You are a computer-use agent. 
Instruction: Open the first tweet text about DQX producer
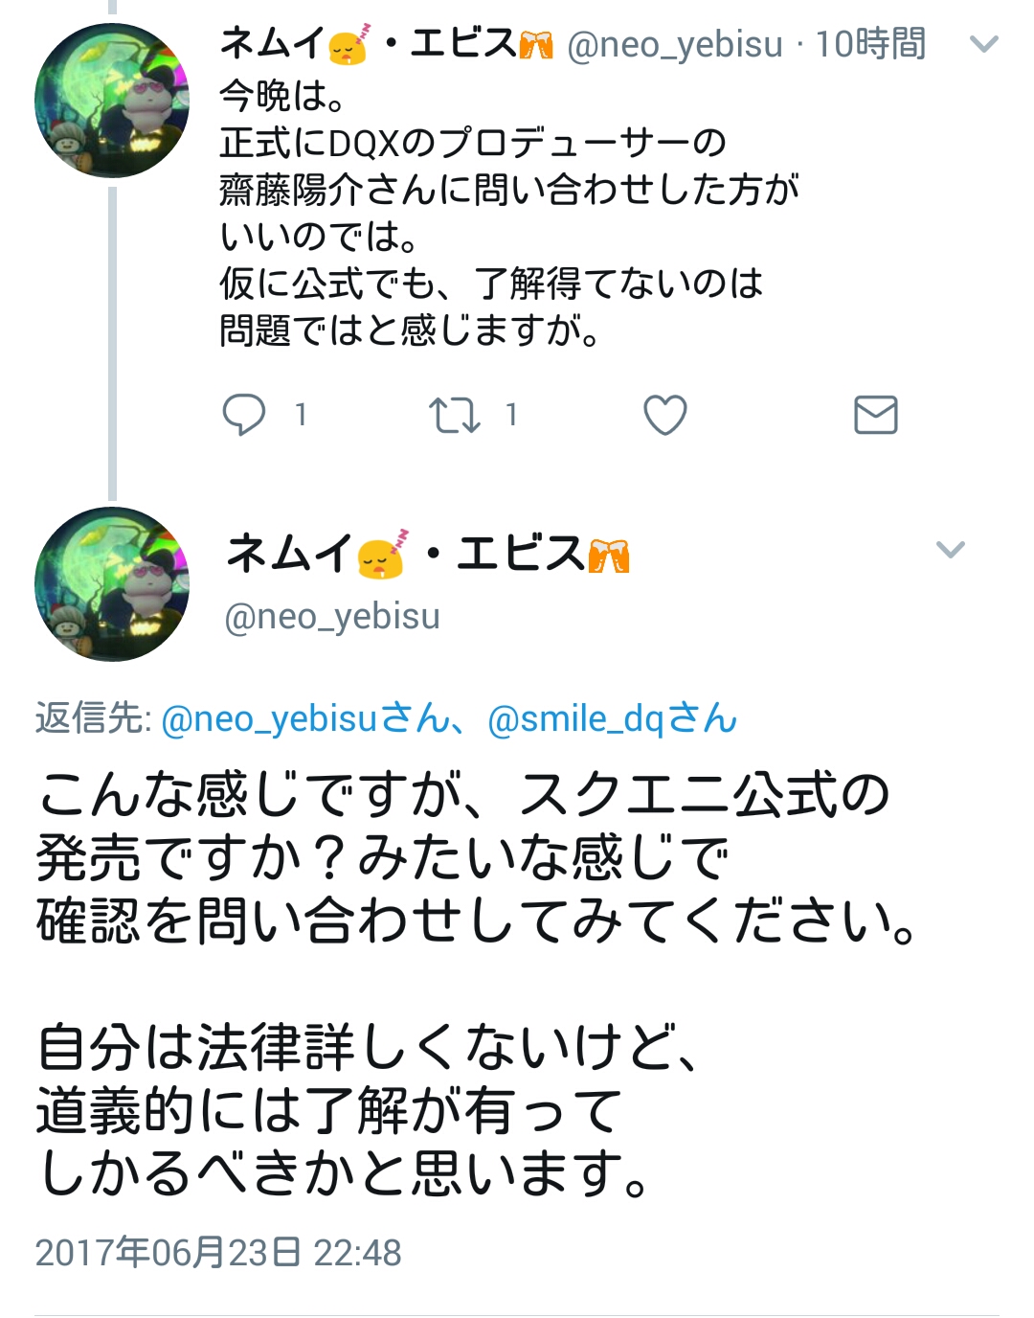(x=507, y=213)
